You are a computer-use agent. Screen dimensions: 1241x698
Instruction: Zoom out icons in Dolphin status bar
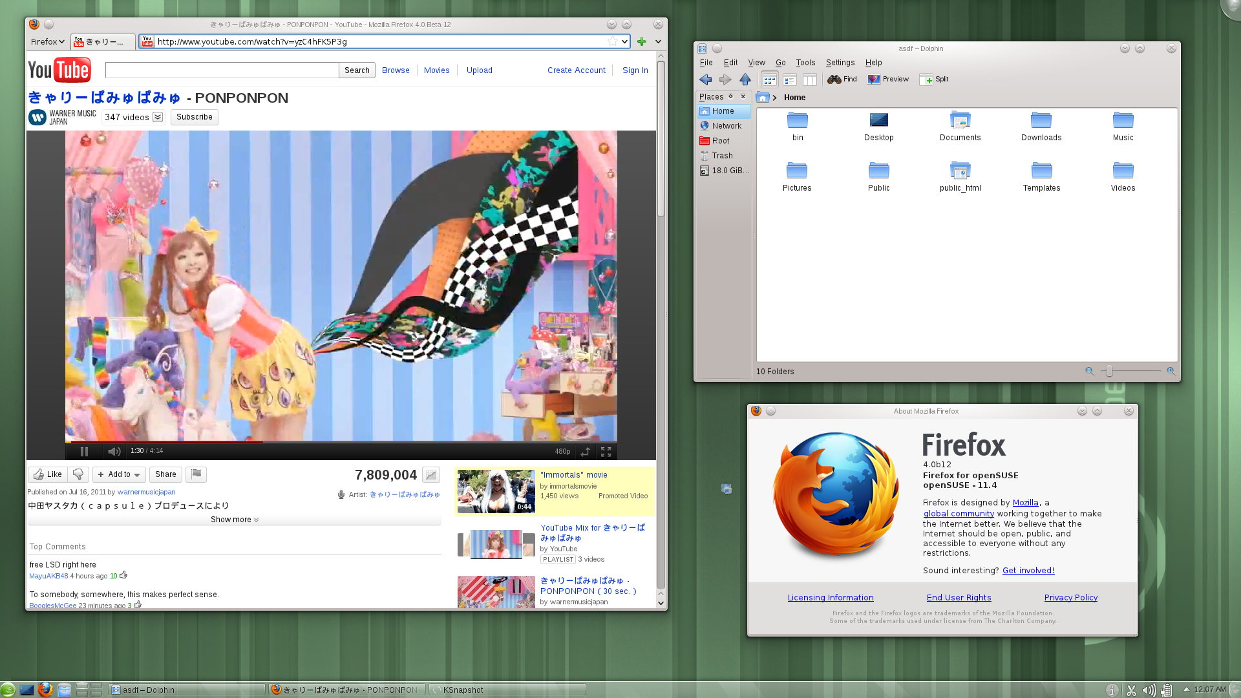point(1090,371)
